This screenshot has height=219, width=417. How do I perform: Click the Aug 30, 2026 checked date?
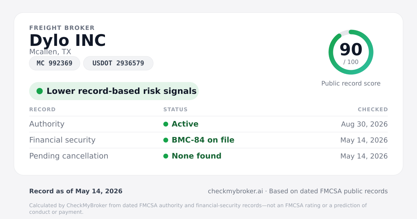coord(364,124)
